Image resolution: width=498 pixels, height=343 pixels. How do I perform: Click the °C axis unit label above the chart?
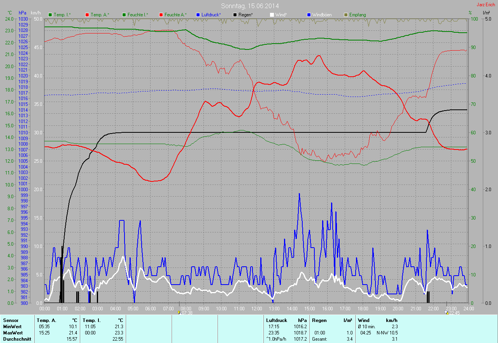10,13
